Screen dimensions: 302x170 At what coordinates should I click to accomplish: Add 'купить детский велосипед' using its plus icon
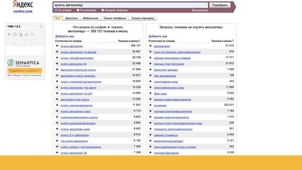(57, 58)
